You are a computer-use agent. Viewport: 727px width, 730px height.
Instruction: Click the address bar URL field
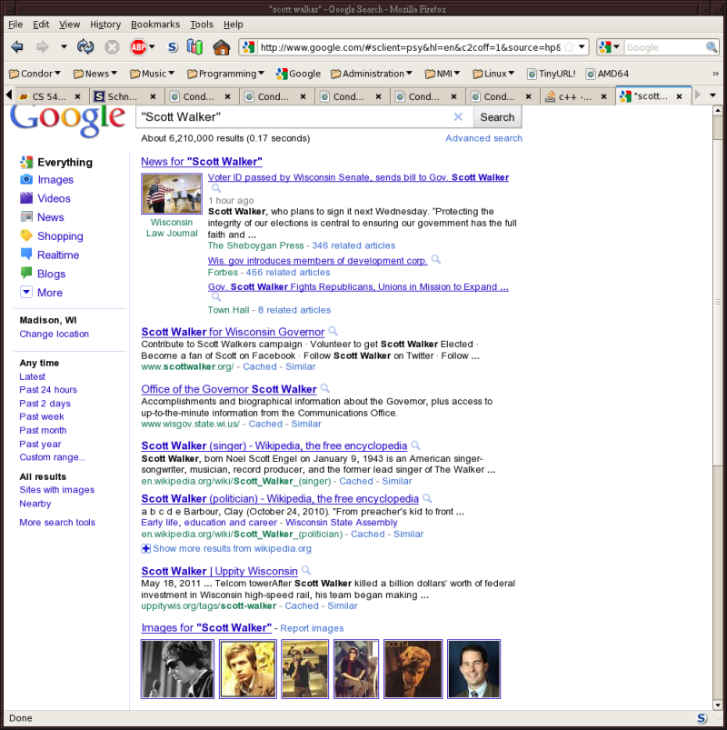click(411, 47)
